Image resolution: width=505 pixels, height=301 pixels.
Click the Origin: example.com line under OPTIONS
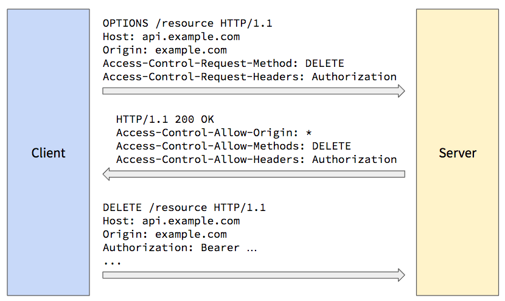[x=164, y=50]
